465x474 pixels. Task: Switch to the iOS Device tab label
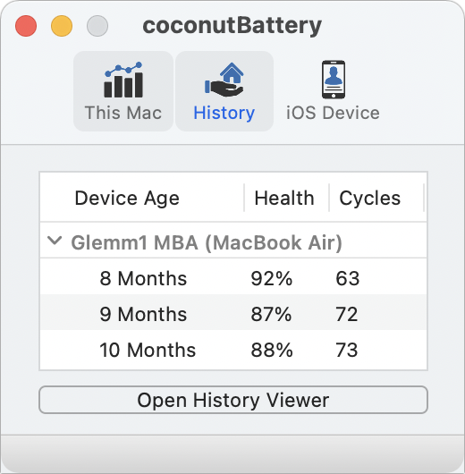coord(333,113)
